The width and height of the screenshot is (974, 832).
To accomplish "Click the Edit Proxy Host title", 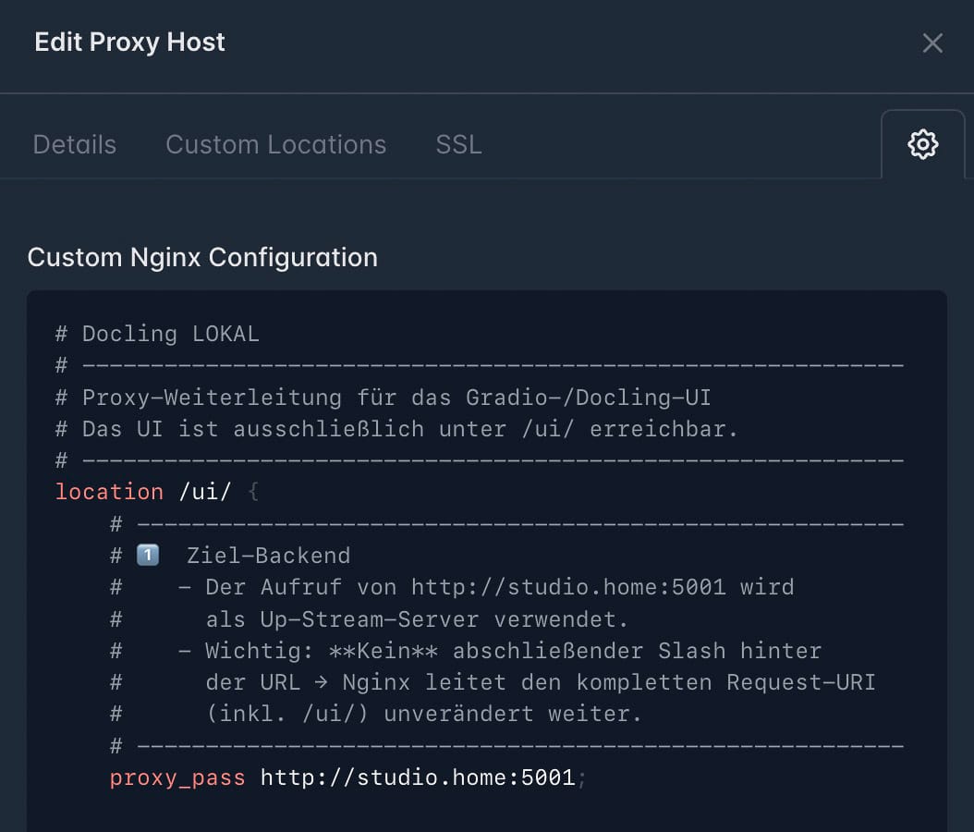I will tap(129, 43).
